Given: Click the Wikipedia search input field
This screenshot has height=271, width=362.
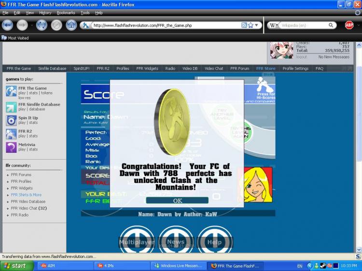Looking at the screenshot, I should click(x=304, y=25).
